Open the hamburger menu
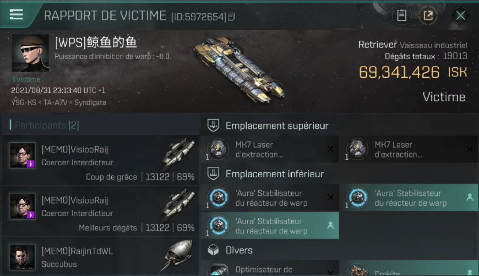The height and width of the screenshot is (276, 479). (x=16, y=15)
